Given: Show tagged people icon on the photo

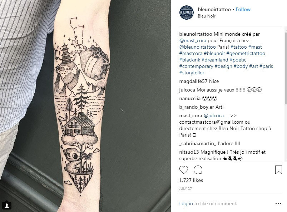Looking at the screenshot, I should pos(7,206).
